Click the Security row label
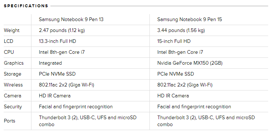 point(13,106)
